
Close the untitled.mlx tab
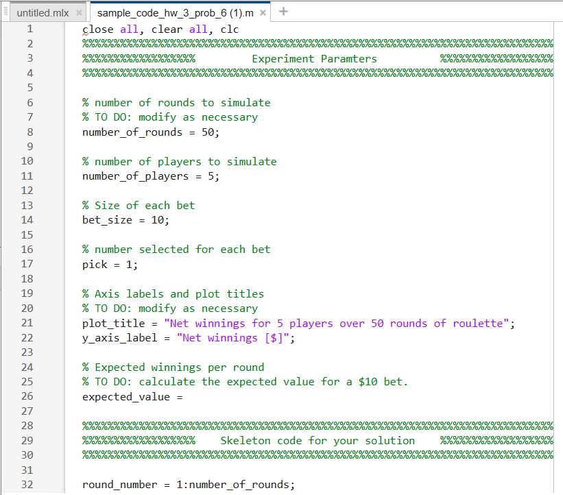[x=79, y=13]
